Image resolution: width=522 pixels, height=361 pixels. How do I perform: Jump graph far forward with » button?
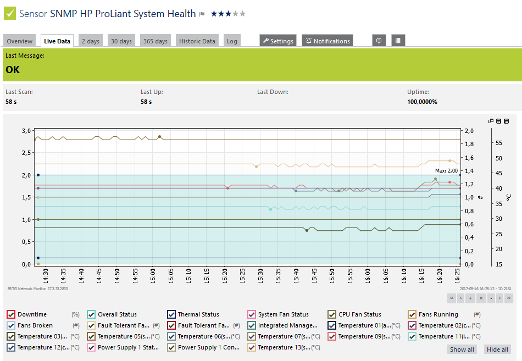tap(509, 298)
